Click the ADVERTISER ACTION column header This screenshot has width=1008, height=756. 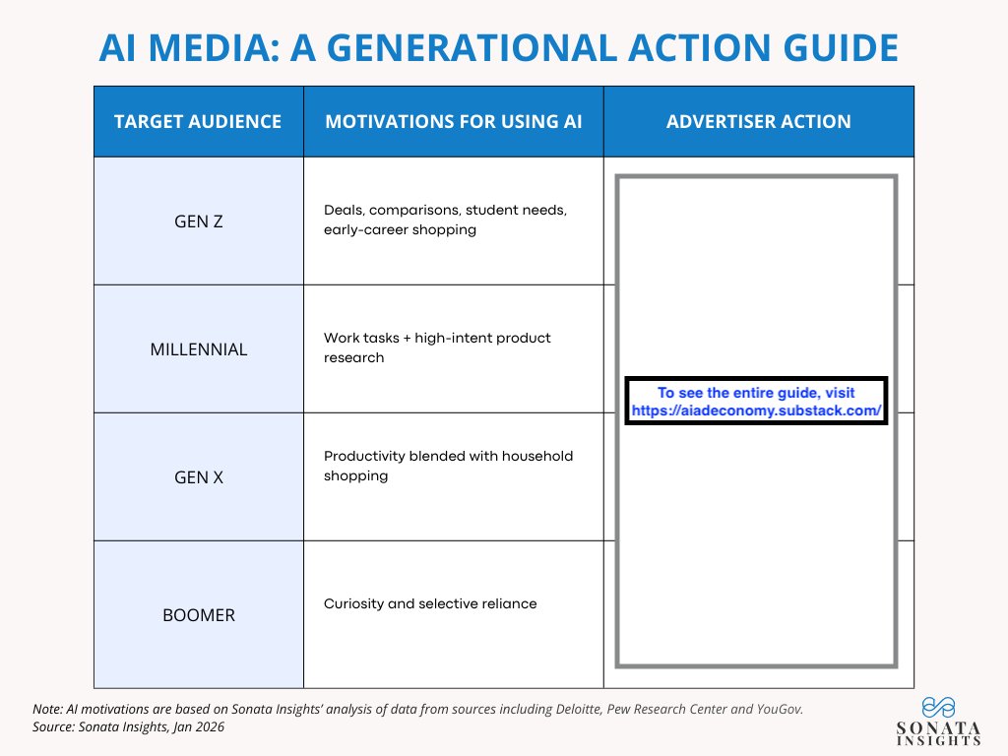pos(758,121)
